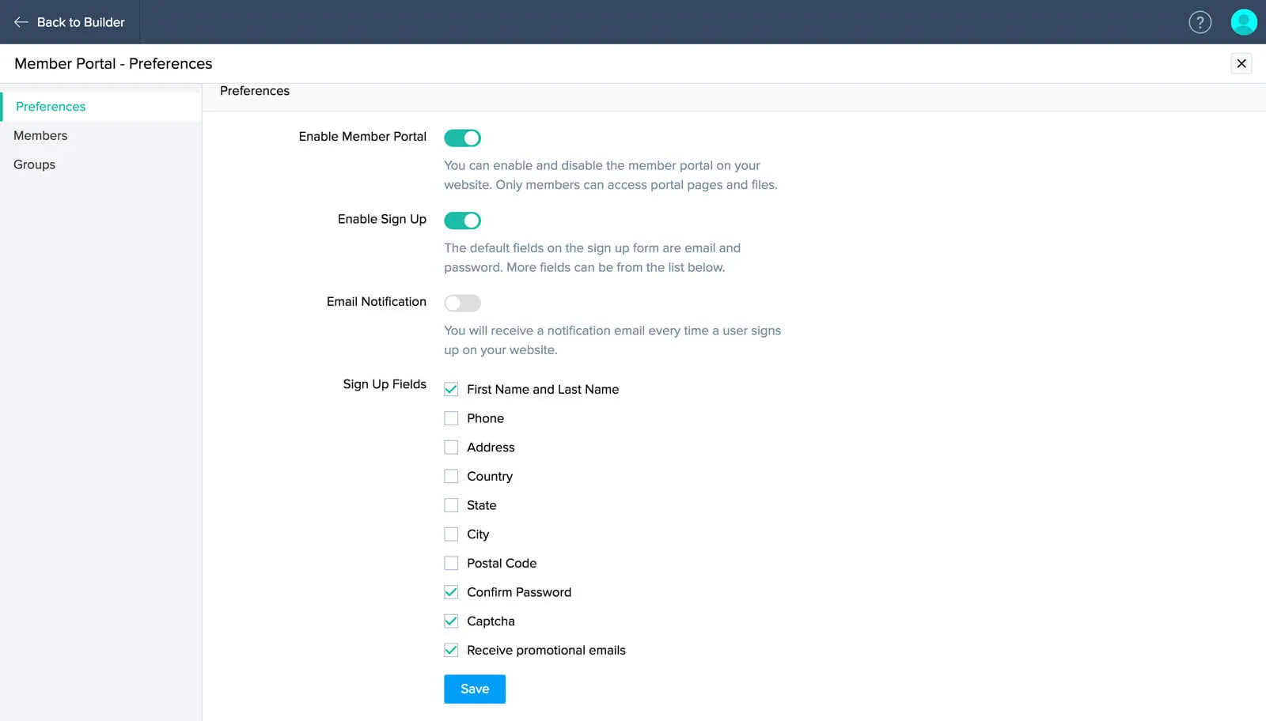
Task: Click the Save button
Action: coord(475,689)
